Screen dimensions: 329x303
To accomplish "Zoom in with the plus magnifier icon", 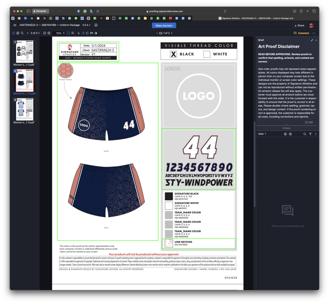I will (50, 33).
